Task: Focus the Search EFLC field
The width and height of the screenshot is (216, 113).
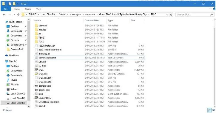Action: 195,15
